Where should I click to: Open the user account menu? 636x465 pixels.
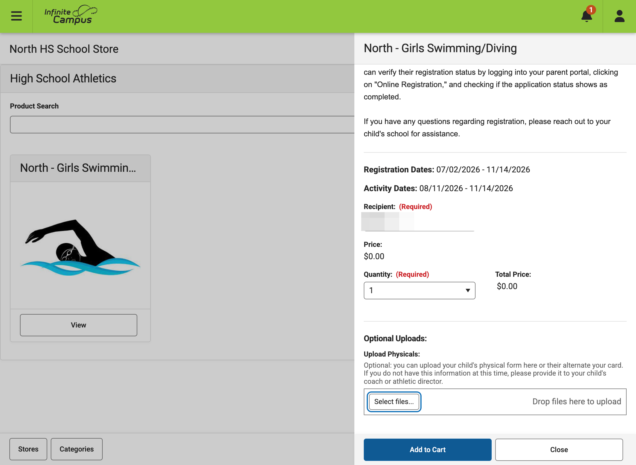[619, 16]
